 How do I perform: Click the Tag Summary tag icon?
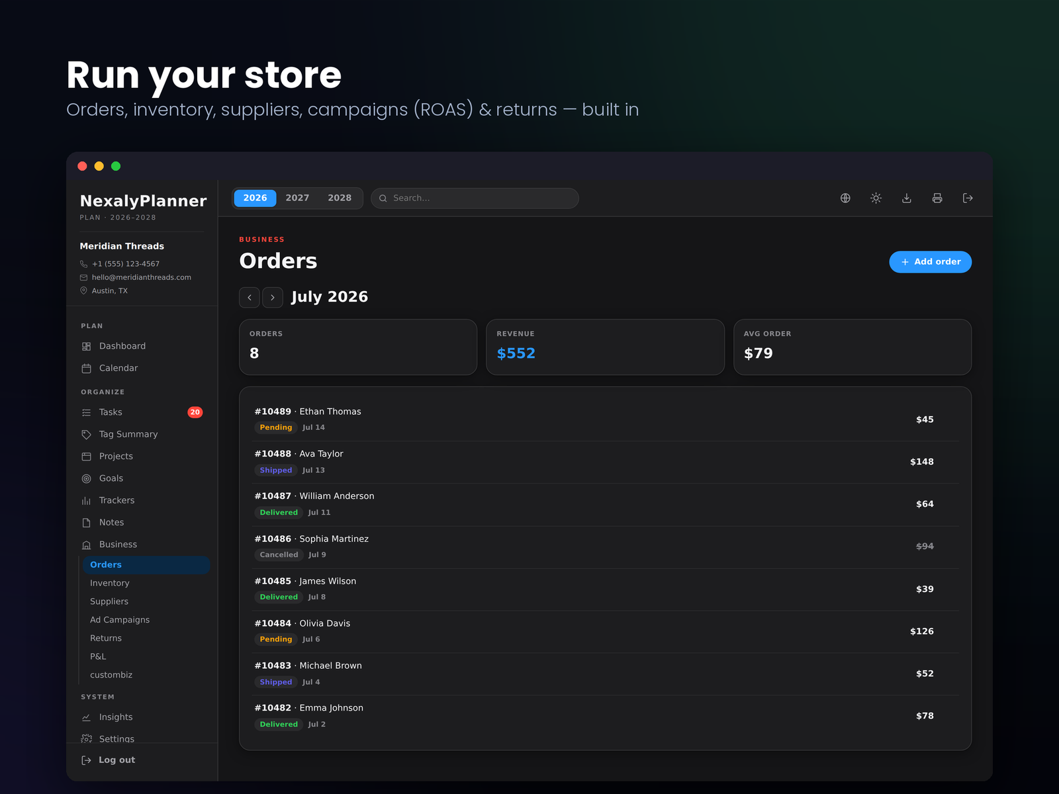(86, 434)
